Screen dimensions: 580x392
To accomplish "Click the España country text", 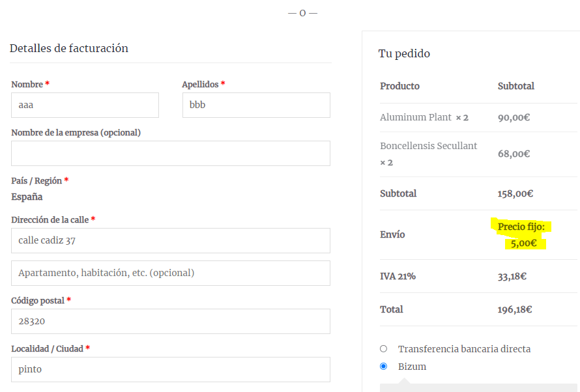I will point(27,197).
